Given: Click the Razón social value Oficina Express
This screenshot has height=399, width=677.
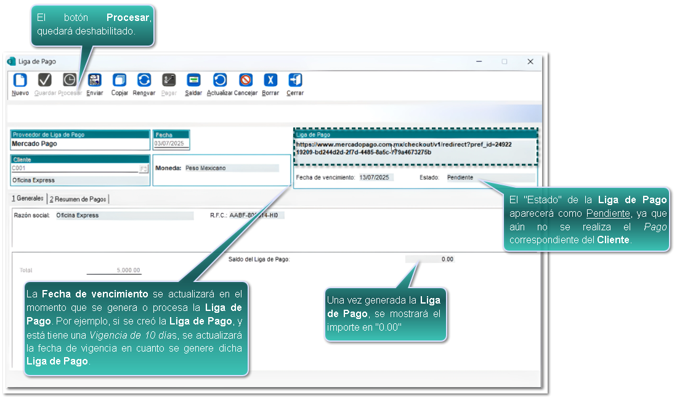Looking at the screenshot, I should [124, 216].
